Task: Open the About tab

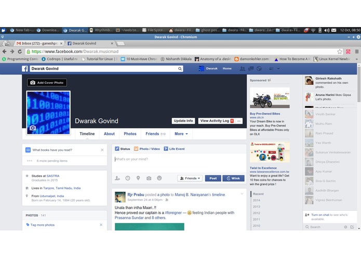Action: (x=109, y=134)
